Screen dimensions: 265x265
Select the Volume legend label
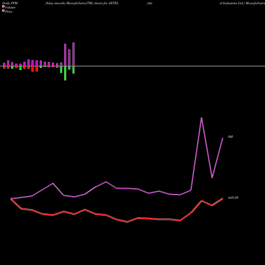(10, 7)
